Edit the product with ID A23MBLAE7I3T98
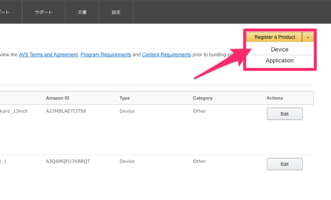Image resolution: width=331 pixels, height=200 pixels. point(284,114)
